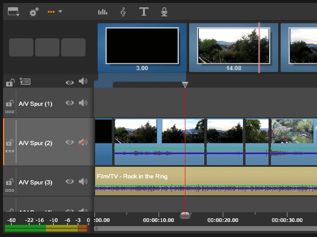
Task: Toggle master speaker in header row
Action: (83, 81)
